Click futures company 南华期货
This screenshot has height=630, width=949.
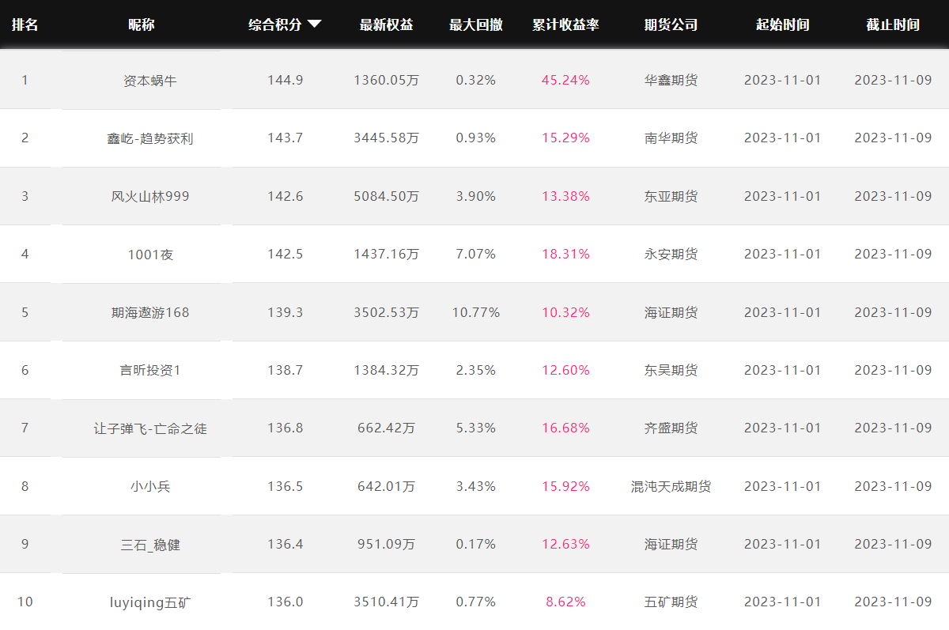tap(671, 138)
